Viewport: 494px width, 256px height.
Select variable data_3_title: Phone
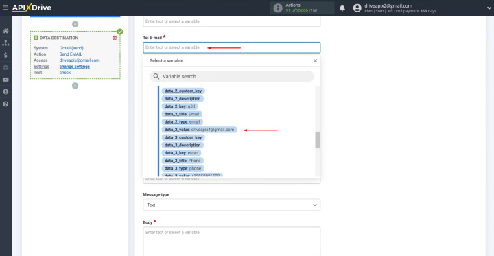(183, 161)
